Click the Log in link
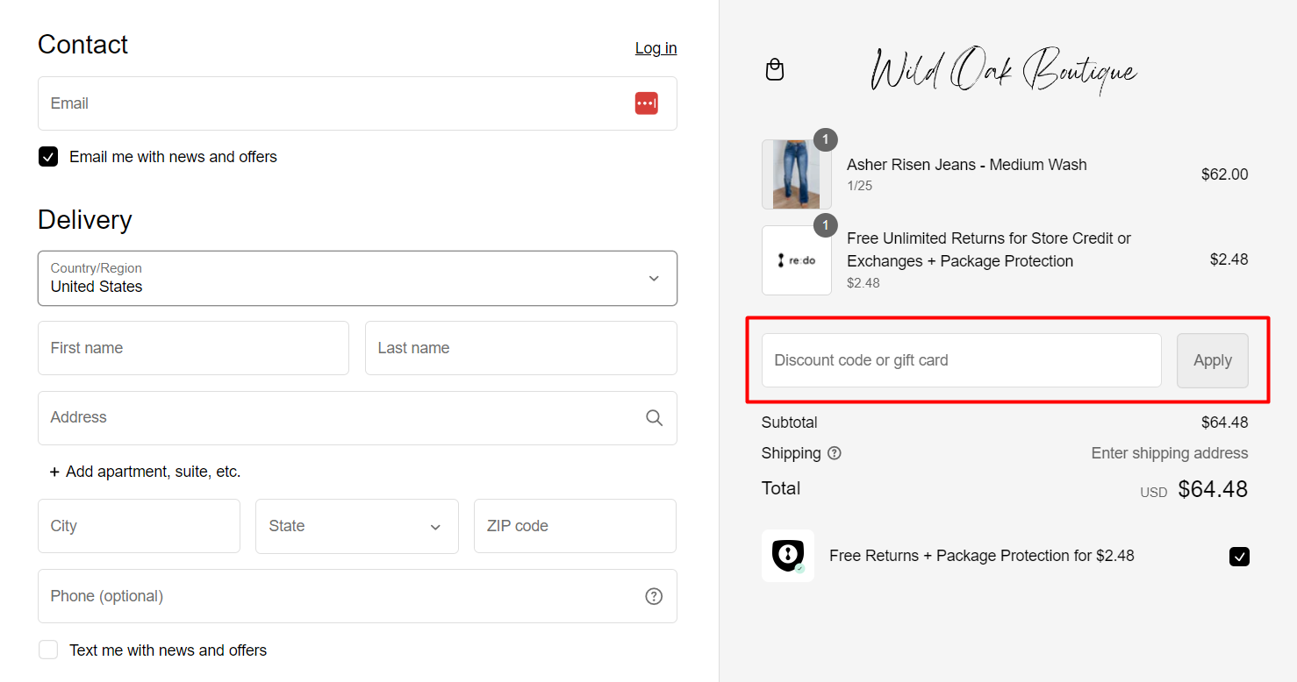 coord(656,48)
